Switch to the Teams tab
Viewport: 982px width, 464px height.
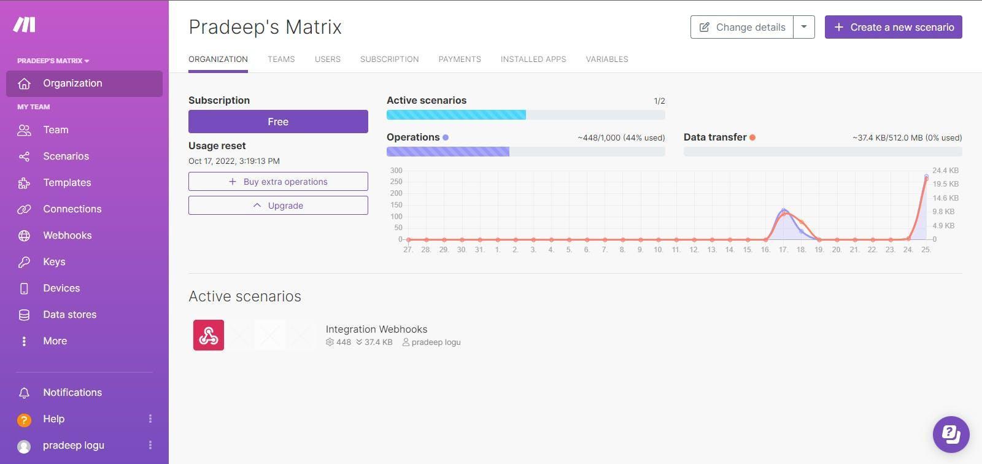click(281, 60)
